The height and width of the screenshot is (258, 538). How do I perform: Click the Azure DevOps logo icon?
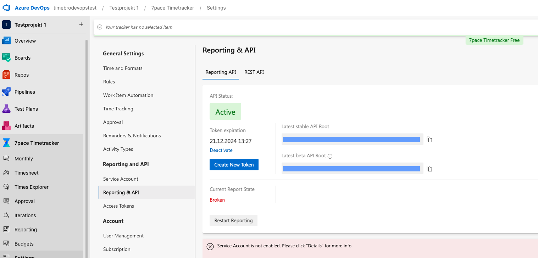pyautogui.click(x=6, y=8)
